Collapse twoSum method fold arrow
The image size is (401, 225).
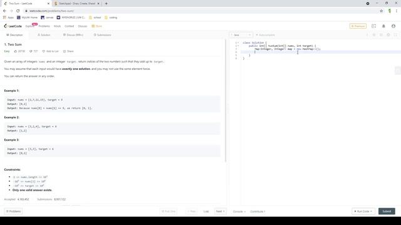[x=239, y=46]
